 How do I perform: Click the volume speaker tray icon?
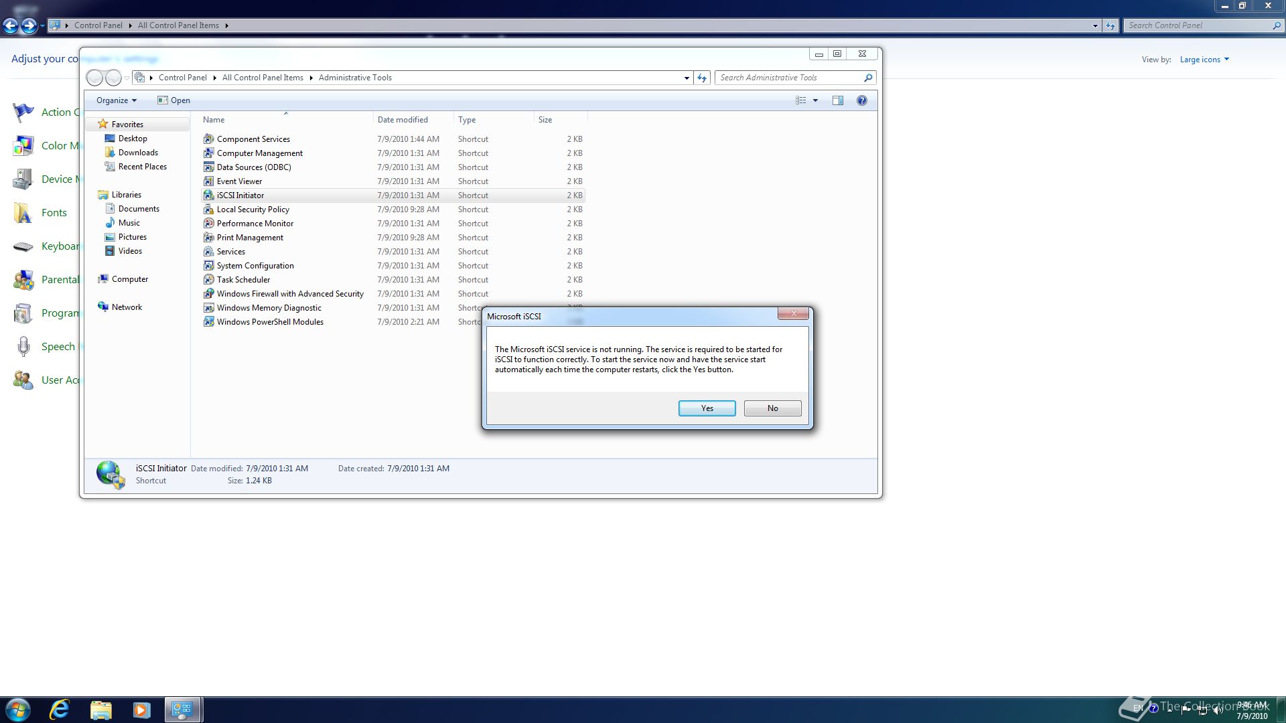[1218, 710]
